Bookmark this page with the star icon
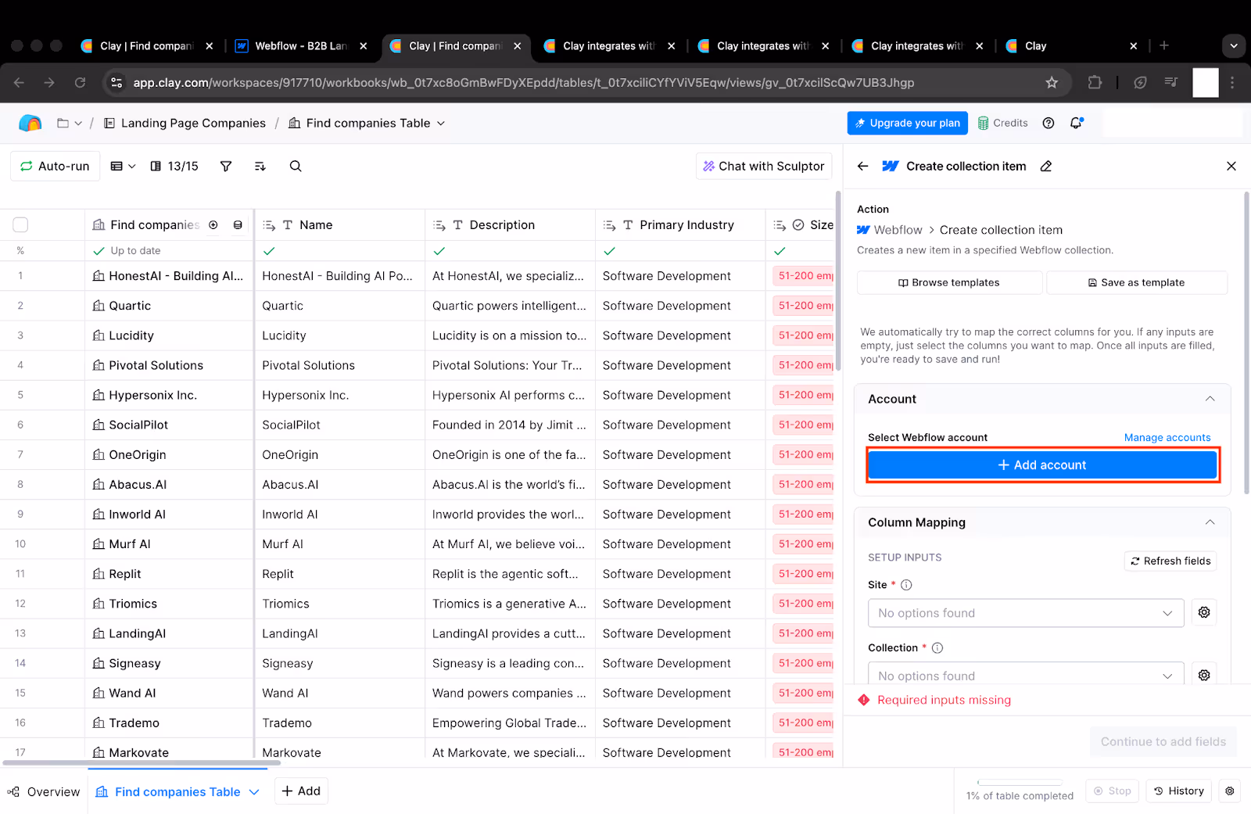 pyautogui.click(x=1052, y=82)
